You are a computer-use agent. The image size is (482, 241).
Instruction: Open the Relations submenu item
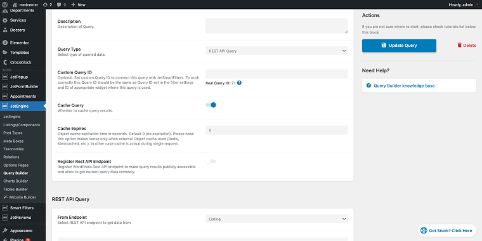(11, 157)
